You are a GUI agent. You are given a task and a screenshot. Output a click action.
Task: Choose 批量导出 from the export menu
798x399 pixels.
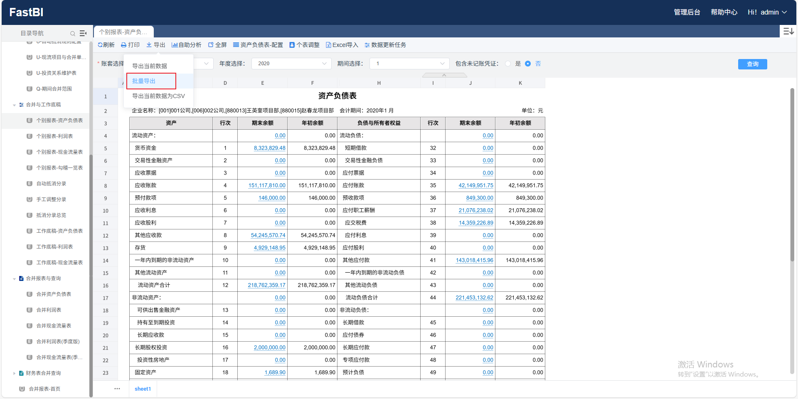click(144, 81)
